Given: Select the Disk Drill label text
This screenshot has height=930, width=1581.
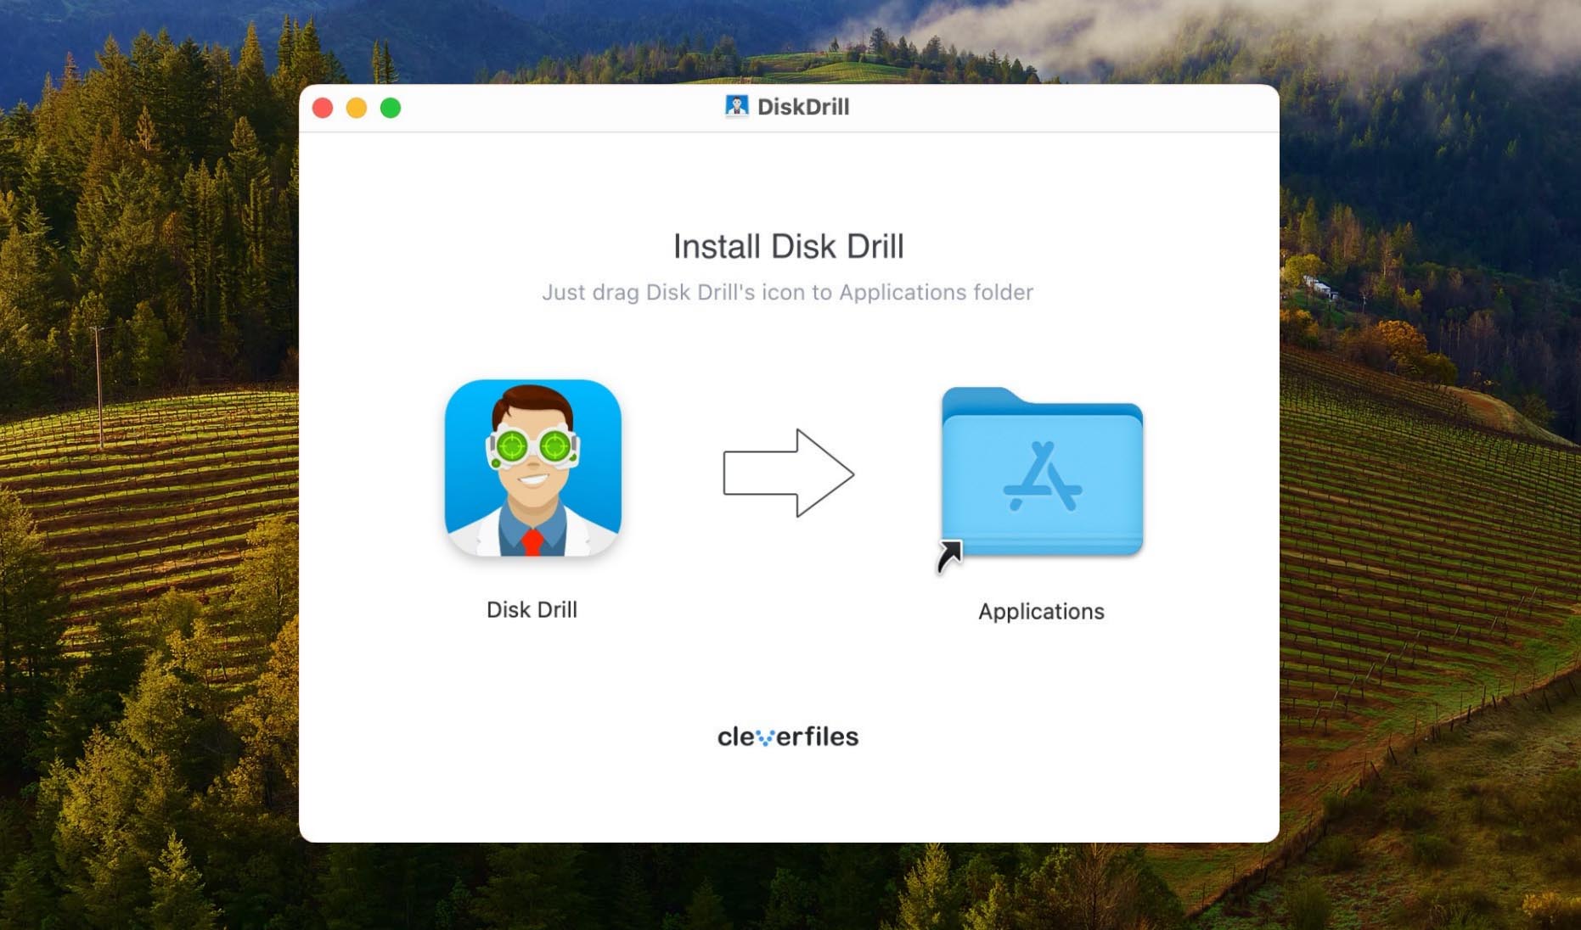Looking at the screenshot, I should (532, 609).
